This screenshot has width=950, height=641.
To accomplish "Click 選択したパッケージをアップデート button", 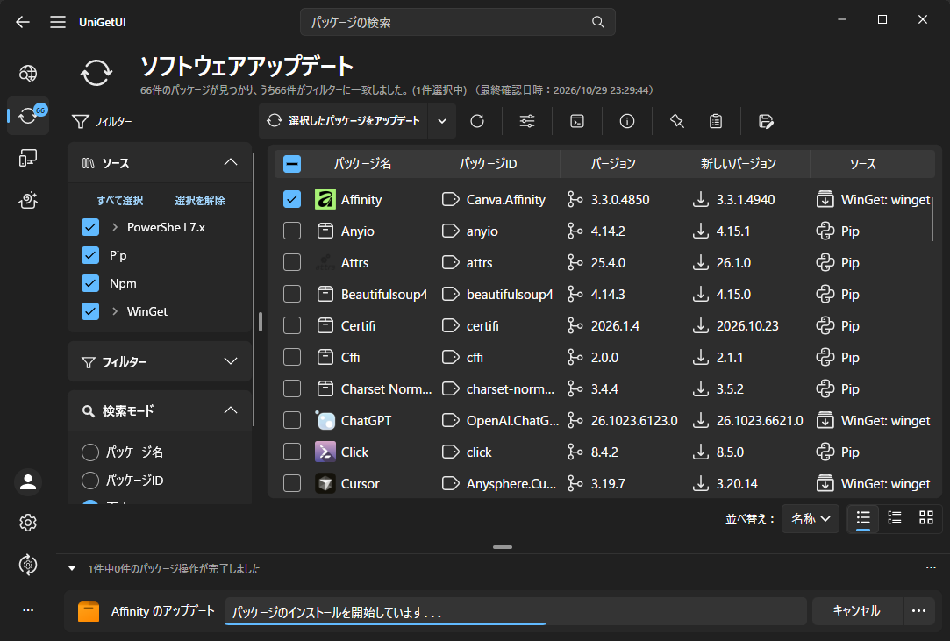I will [x=344, y=121].
